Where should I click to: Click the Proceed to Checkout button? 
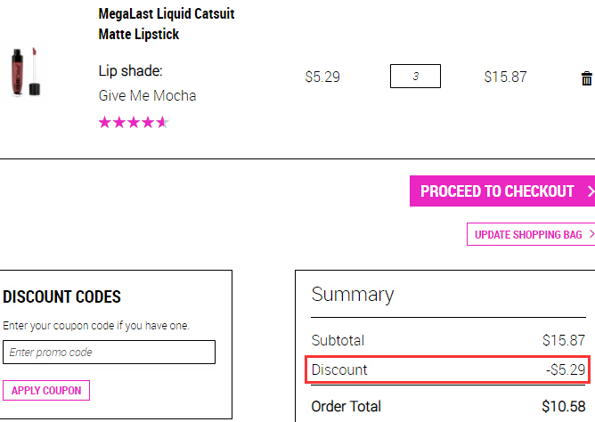coord(502,191)
